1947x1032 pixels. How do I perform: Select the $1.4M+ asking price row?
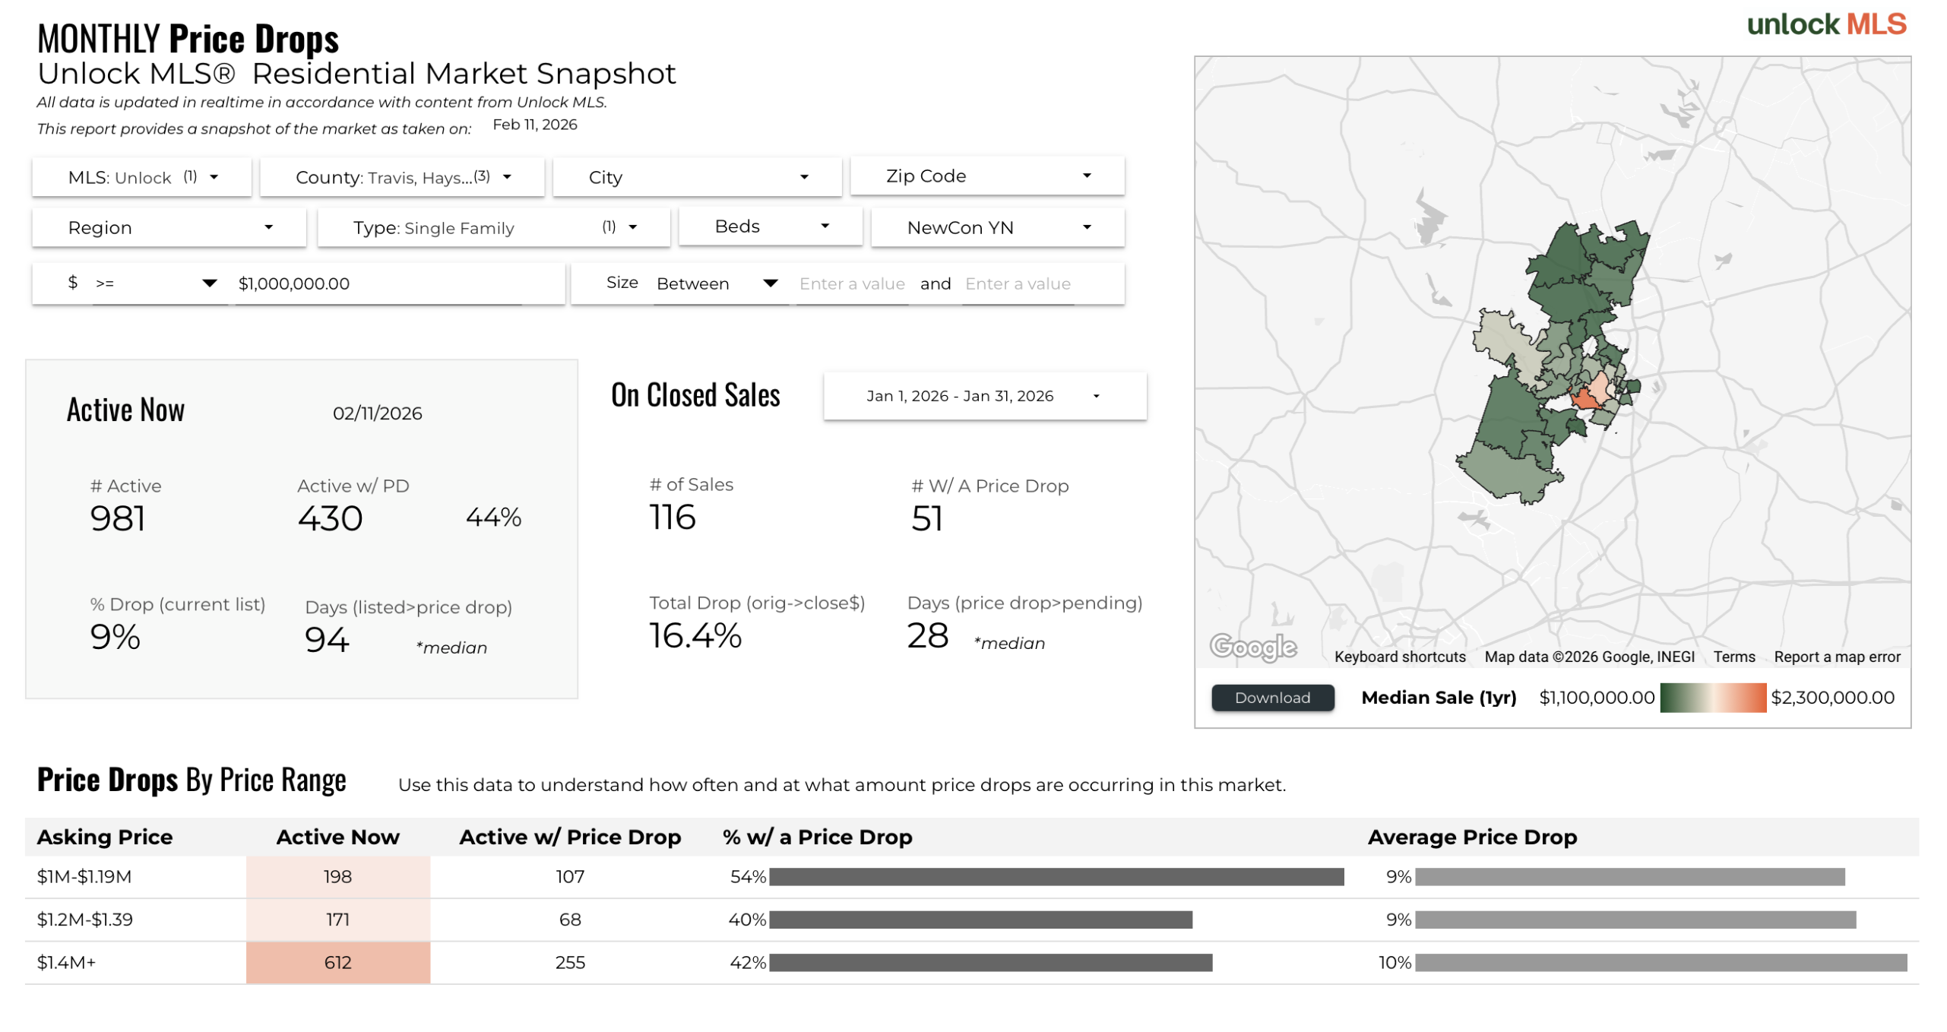(971, 963)
